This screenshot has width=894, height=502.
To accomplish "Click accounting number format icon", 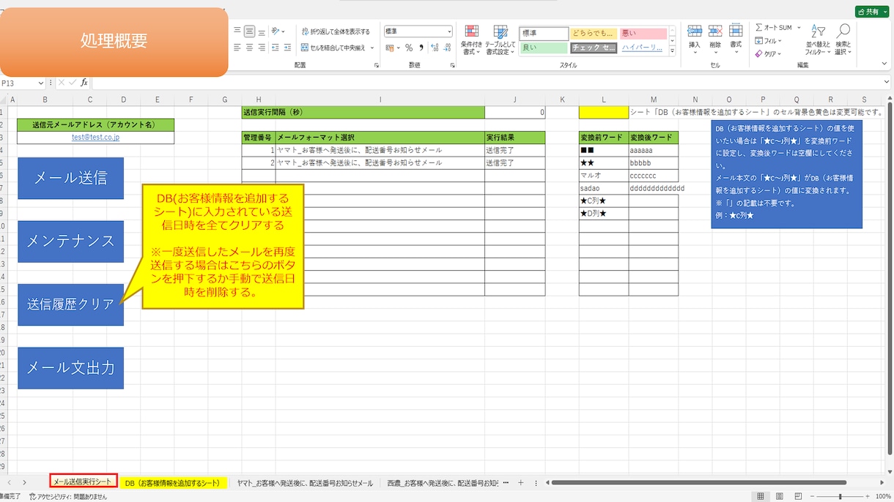I will click(x=390, y=48).
